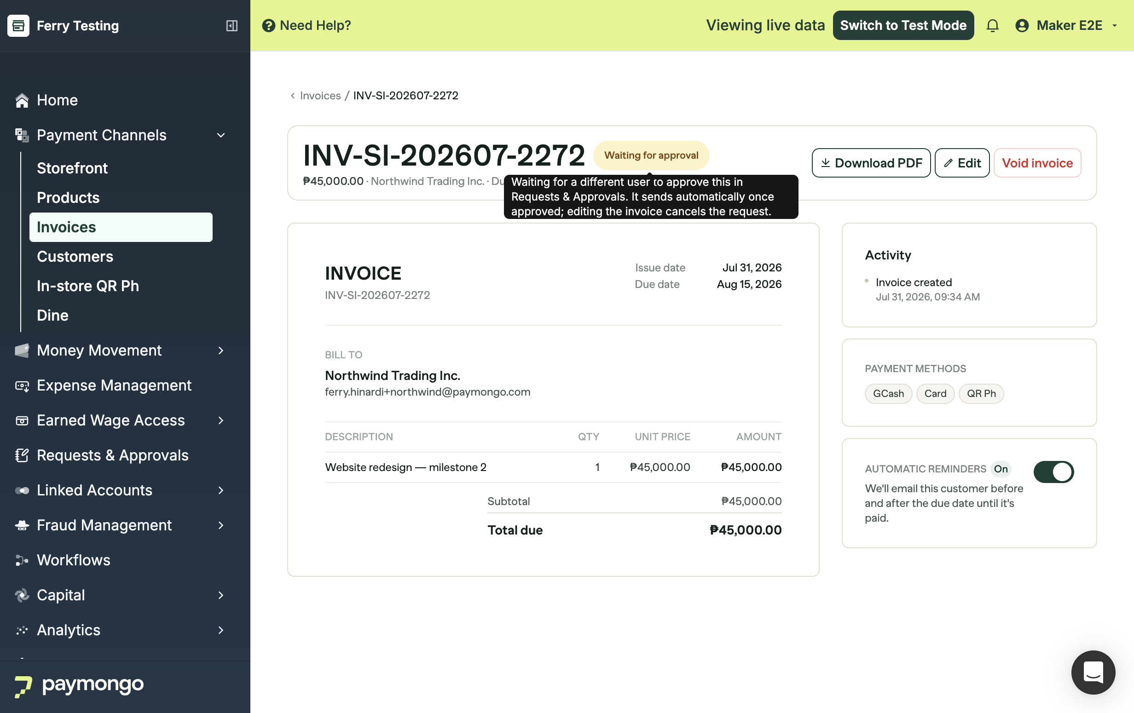Open the Storefront menu item
This screenshot has height=713, width=1134.
pyautogui.click(x=121, y=168)
